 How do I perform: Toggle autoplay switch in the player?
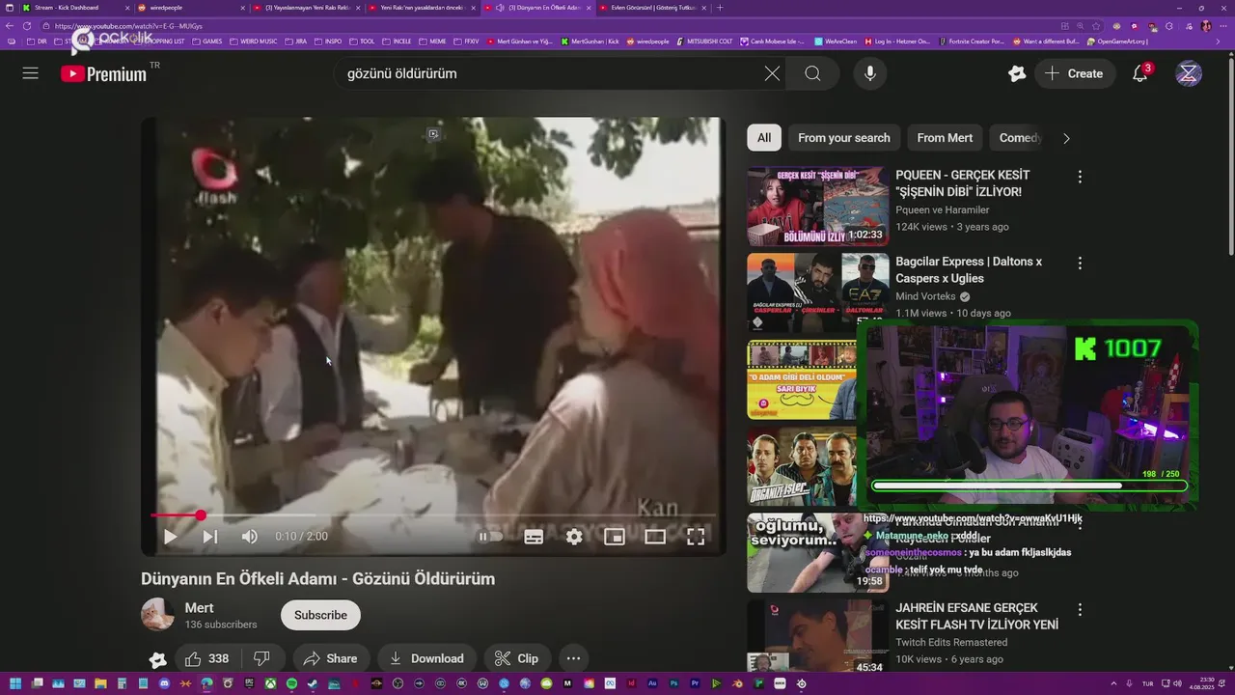tap(490, 537)
